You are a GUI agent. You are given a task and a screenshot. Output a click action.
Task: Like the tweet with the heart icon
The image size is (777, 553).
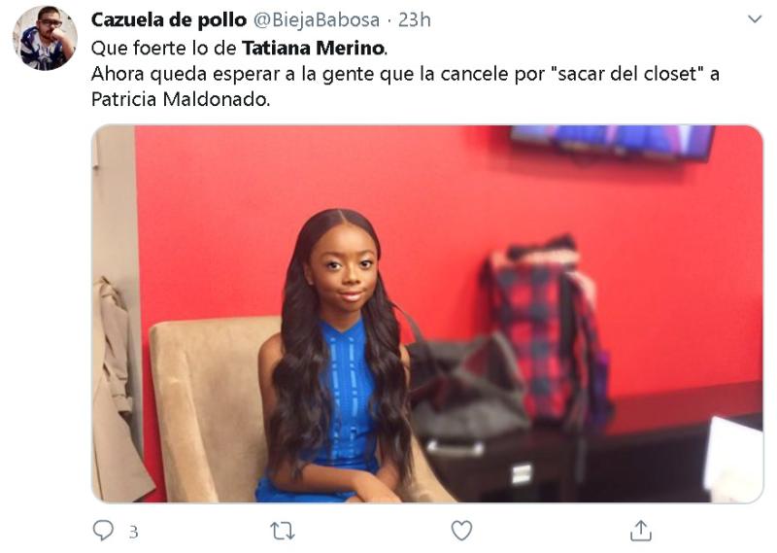pyautogui.click(x=461, y=531)
